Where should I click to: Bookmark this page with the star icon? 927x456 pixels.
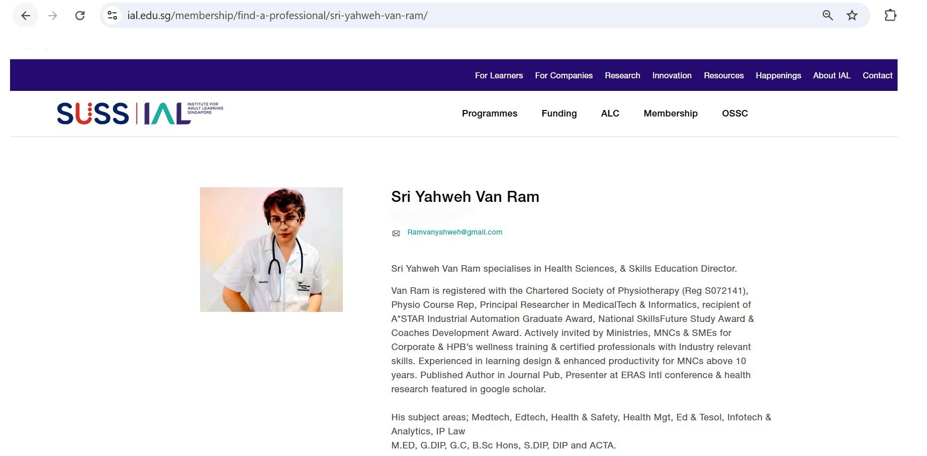[852, 16]
